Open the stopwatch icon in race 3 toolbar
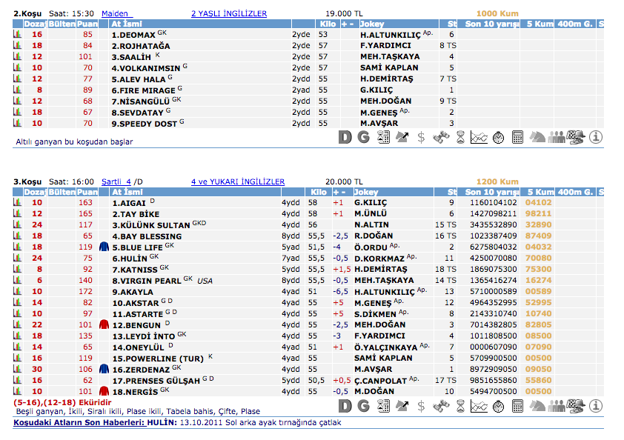Image resolution: width=624 pixels, height=440 pixels. pyautogui.click(x=498, y=406)
